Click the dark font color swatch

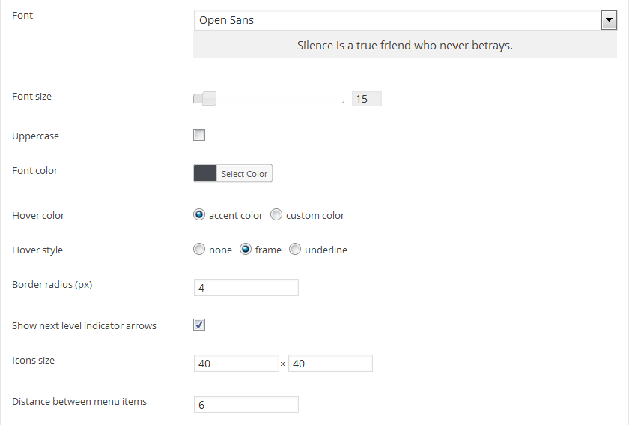205,173
